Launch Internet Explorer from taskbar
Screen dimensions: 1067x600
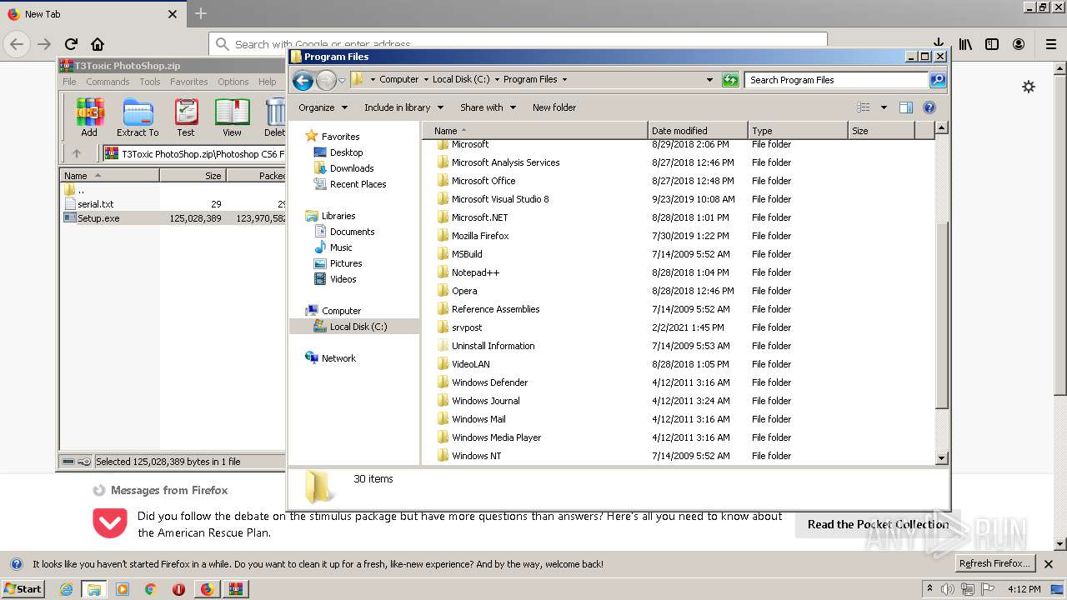pos(66,589)
